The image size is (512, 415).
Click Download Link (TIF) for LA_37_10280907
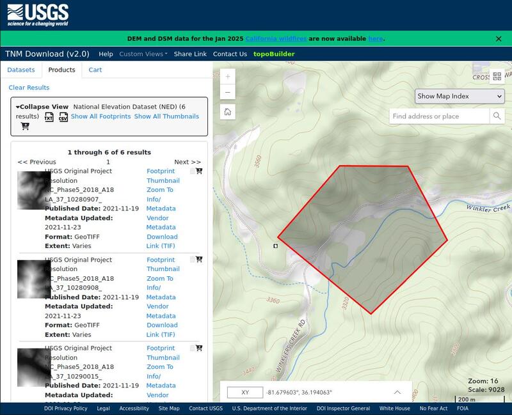162,242
